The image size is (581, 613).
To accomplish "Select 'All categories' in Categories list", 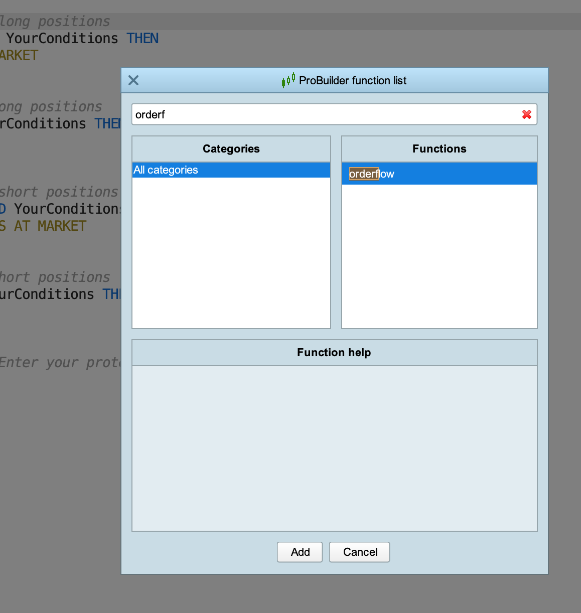I will click(231, 170).
